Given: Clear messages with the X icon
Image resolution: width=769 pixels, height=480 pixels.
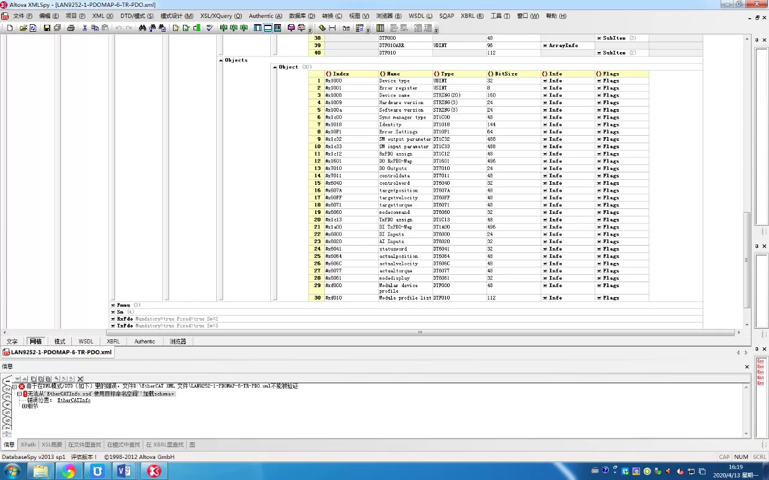Looking at the screenshot, I should point(80,378).
